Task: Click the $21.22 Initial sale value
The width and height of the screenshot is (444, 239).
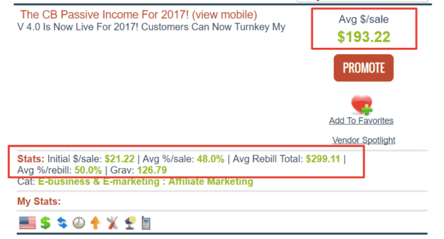Action: [x=119, y=159]
